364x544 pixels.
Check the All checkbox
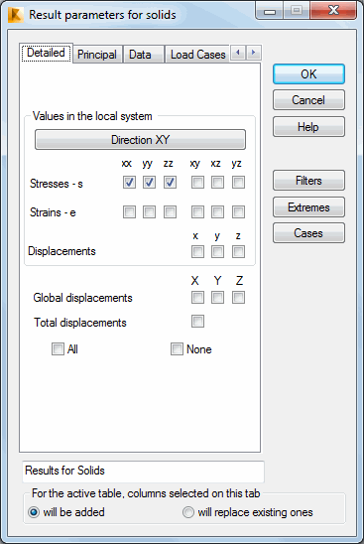[x=58, y=348]
